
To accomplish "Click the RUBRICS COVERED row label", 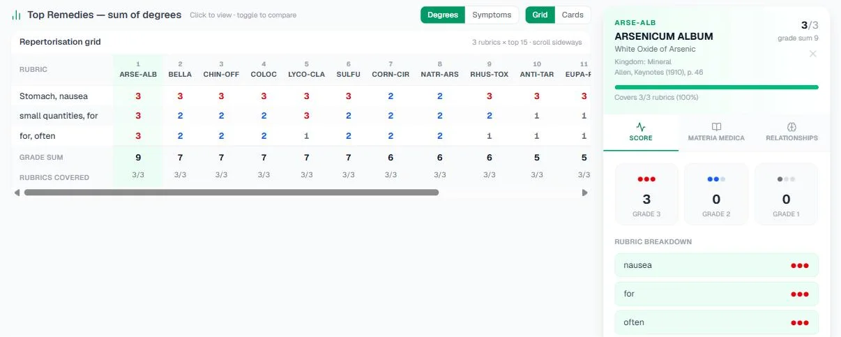I will 54,177.
